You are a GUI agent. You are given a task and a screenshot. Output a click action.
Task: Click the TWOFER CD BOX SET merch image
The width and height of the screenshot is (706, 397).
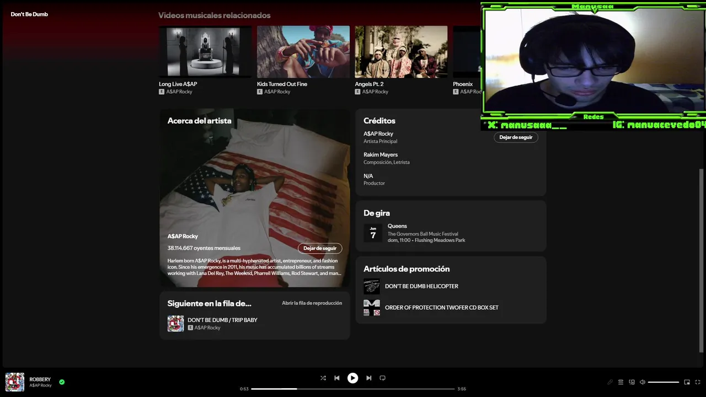pos(372,308)
